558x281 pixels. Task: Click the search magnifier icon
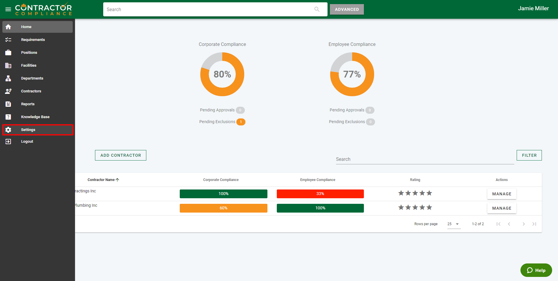[317, 9]
